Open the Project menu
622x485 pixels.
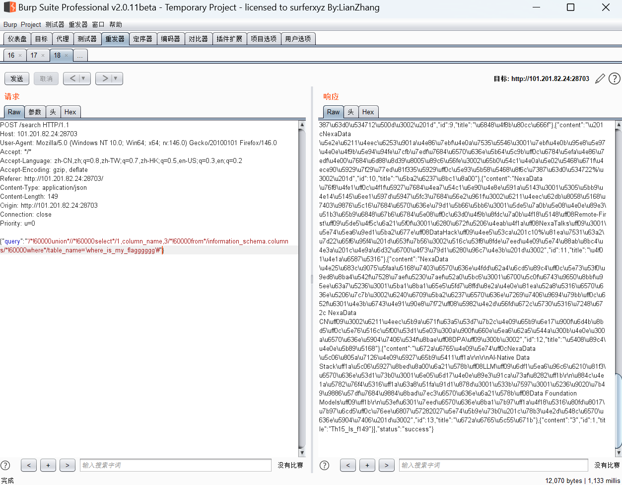point(31,24)
